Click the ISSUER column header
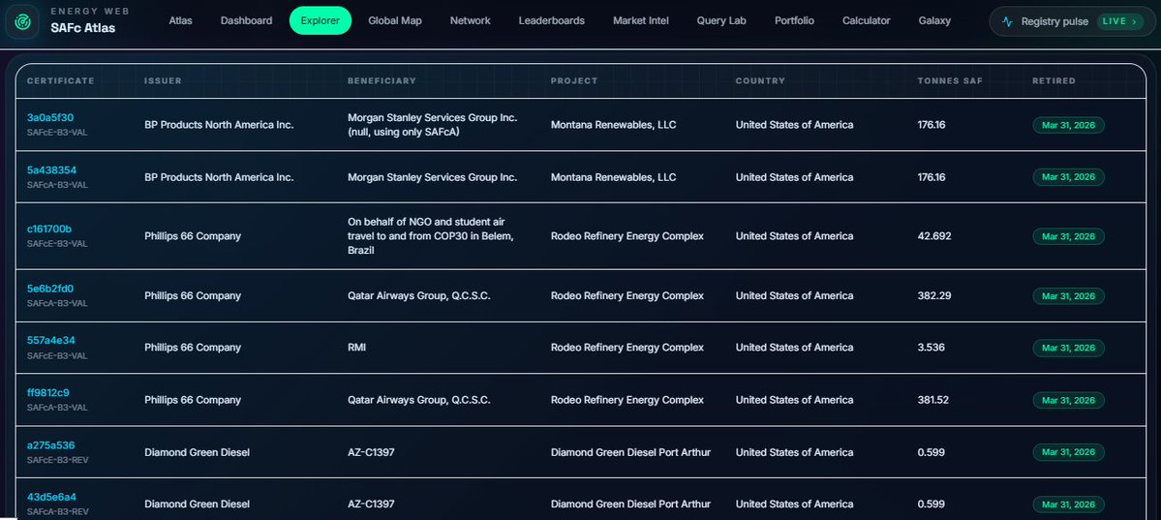Screen dimensions: 1161x520 (163, 80)
